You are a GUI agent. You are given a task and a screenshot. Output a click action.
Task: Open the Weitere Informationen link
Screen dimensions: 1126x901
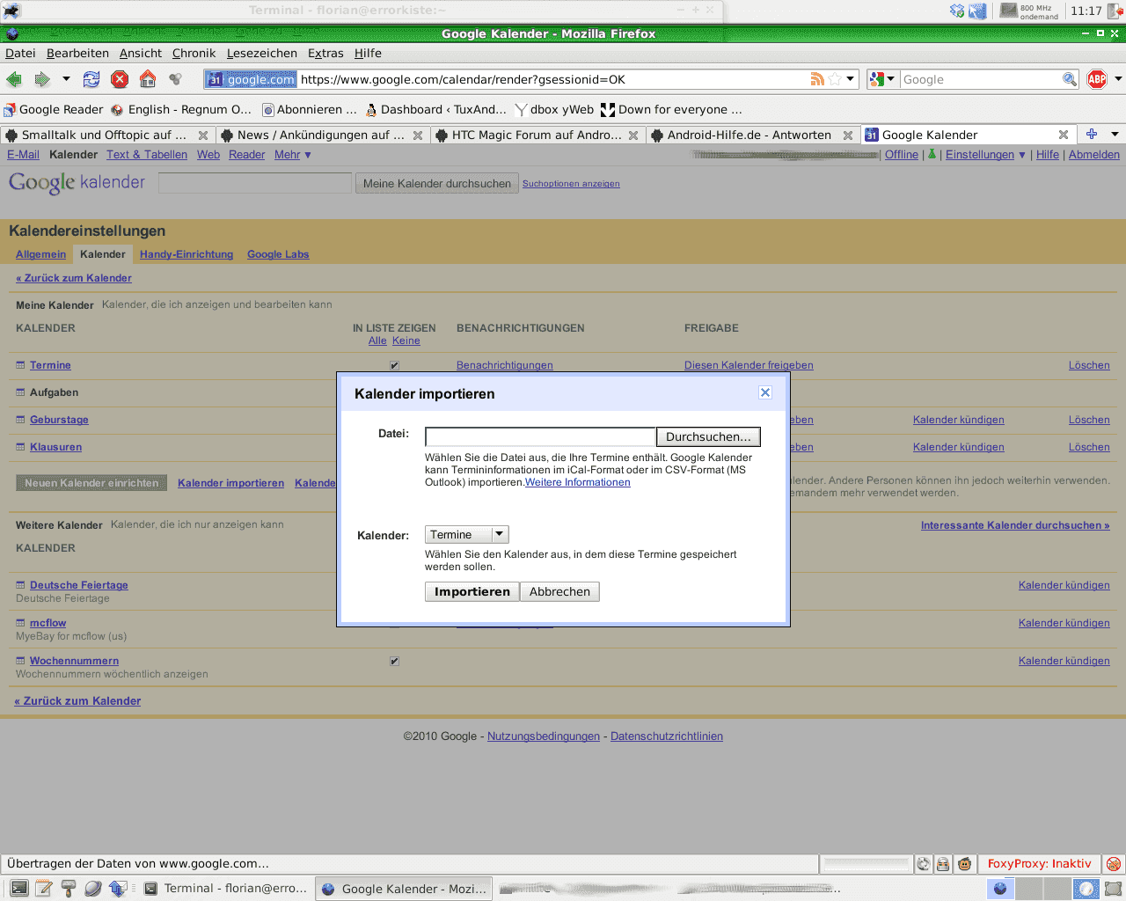point(578,482)
